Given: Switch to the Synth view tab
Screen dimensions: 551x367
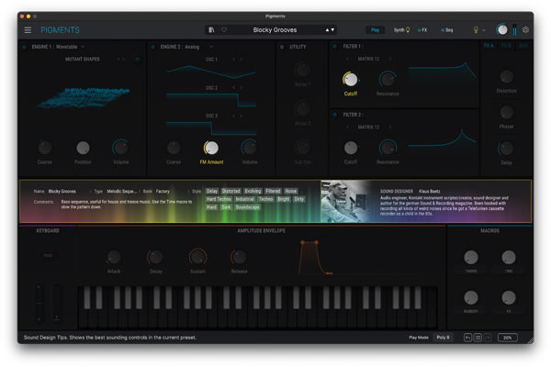Looking at the screenshot, I should point(401,30).
